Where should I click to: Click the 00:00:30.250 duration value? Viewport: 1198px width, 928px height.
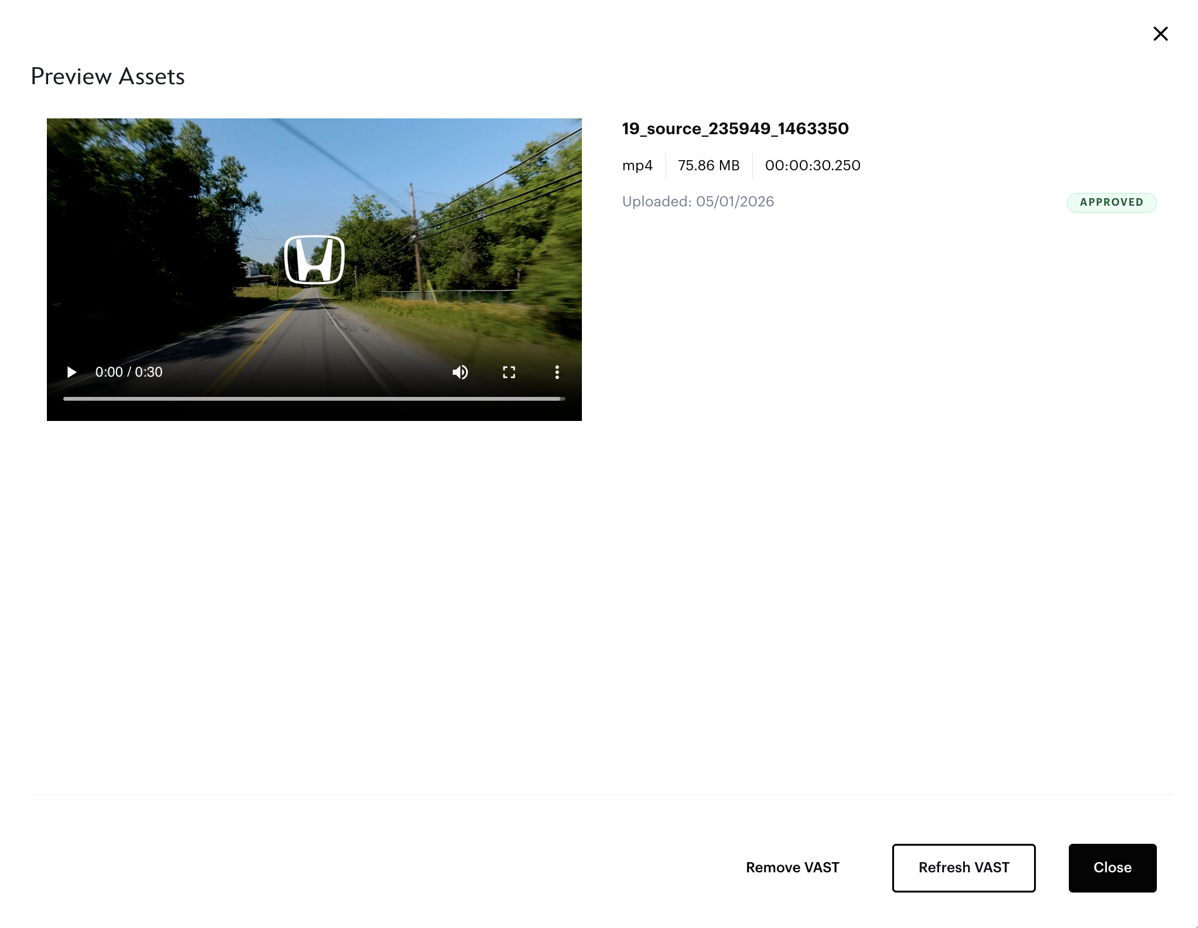(x=812, y=166)
